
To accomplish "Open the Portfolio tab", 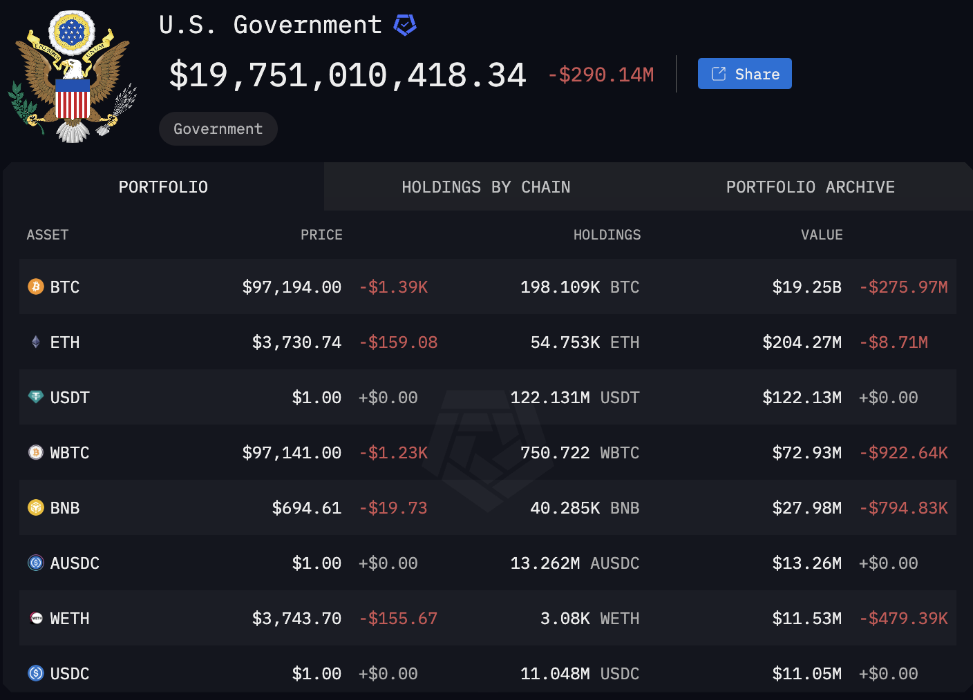I will [163, 187].
